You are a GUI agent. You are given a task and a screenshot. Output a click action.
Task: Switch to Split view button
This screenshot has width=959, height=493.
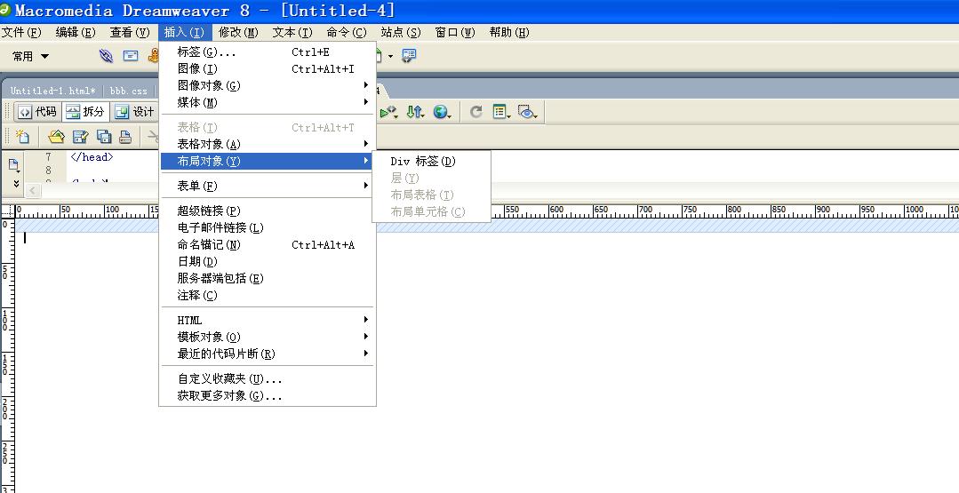point(85,112)
